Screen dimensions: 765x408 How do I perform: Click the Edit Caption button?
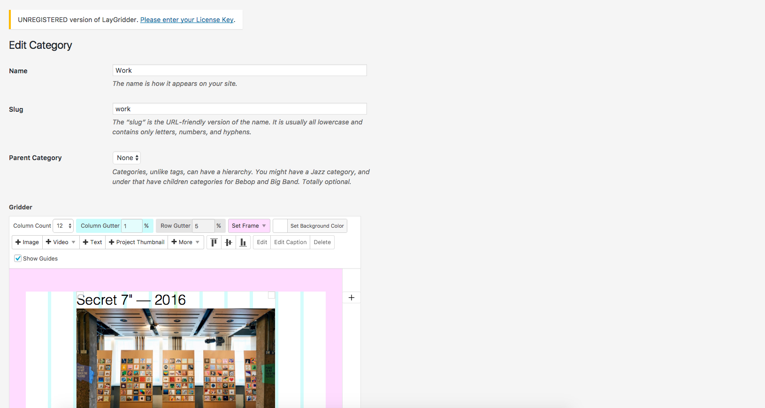pyautogui.click(x=290, y=242)
